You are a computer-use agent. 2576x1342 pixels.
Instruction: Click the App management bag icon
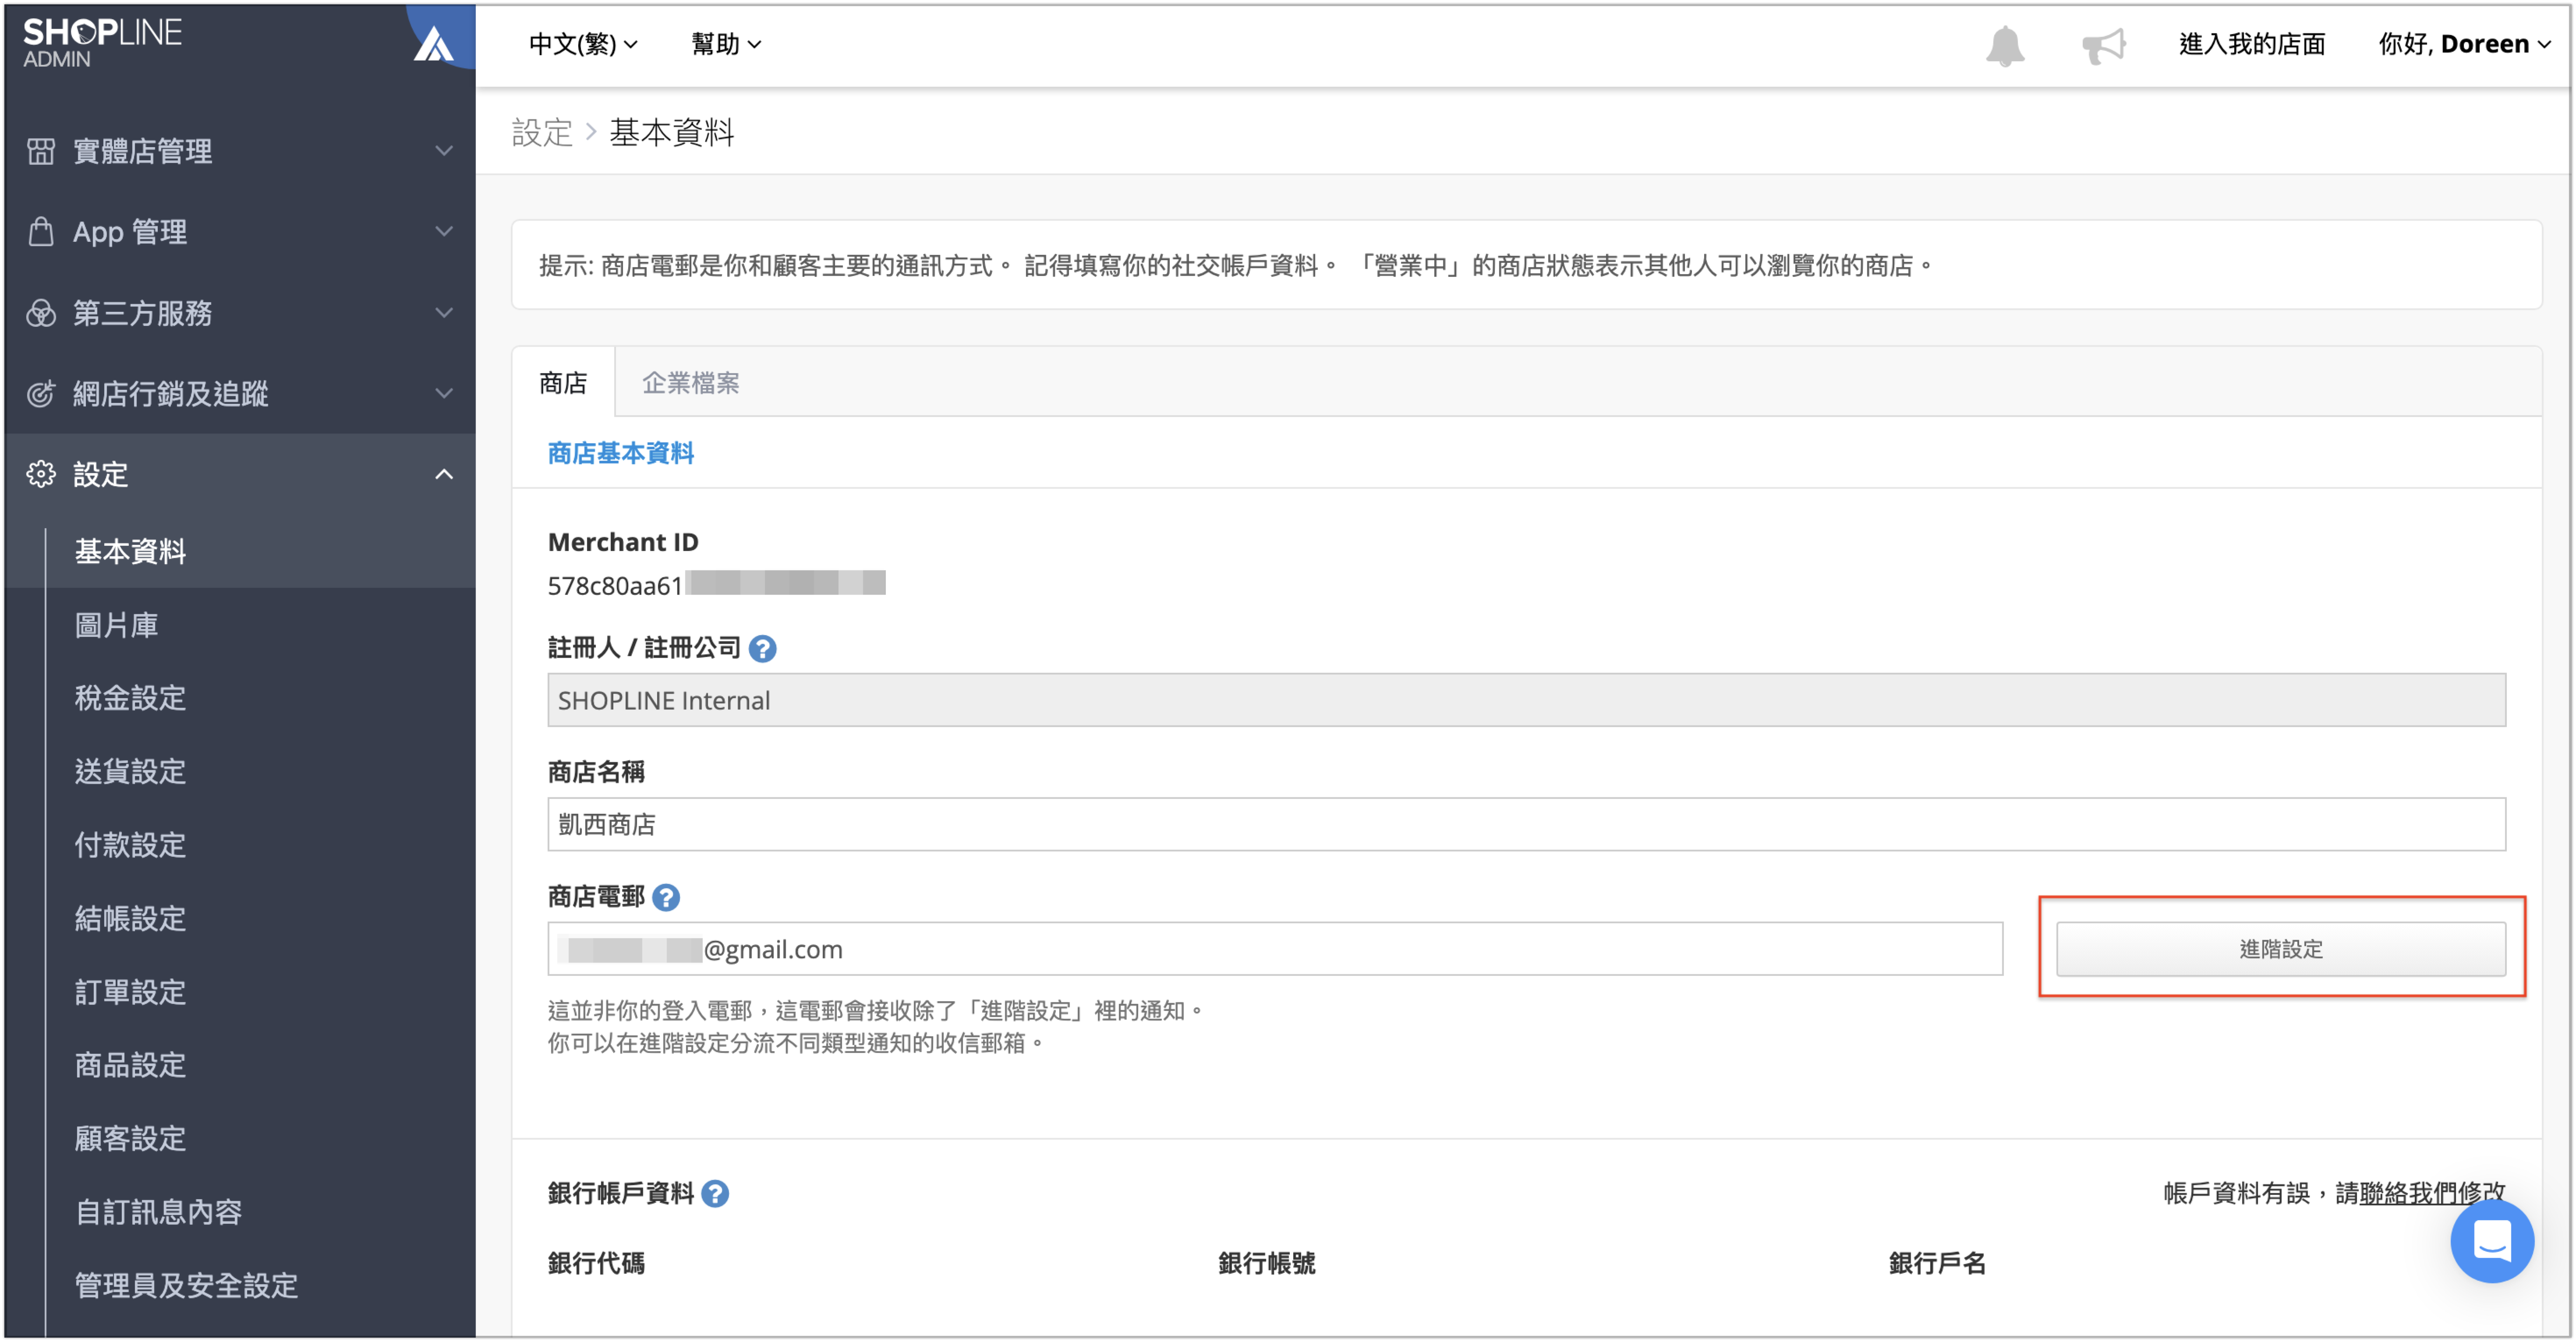click(x=41, y=232)
